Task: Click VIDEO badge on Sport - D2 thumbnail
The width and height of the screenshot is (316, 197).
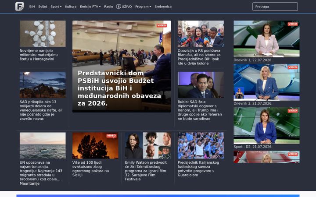Action: [x=293, y=111]
